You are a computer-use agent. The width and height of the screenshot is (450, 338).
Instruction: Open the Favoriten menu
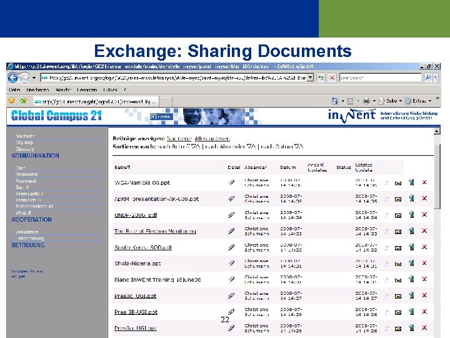click(87, 90)
